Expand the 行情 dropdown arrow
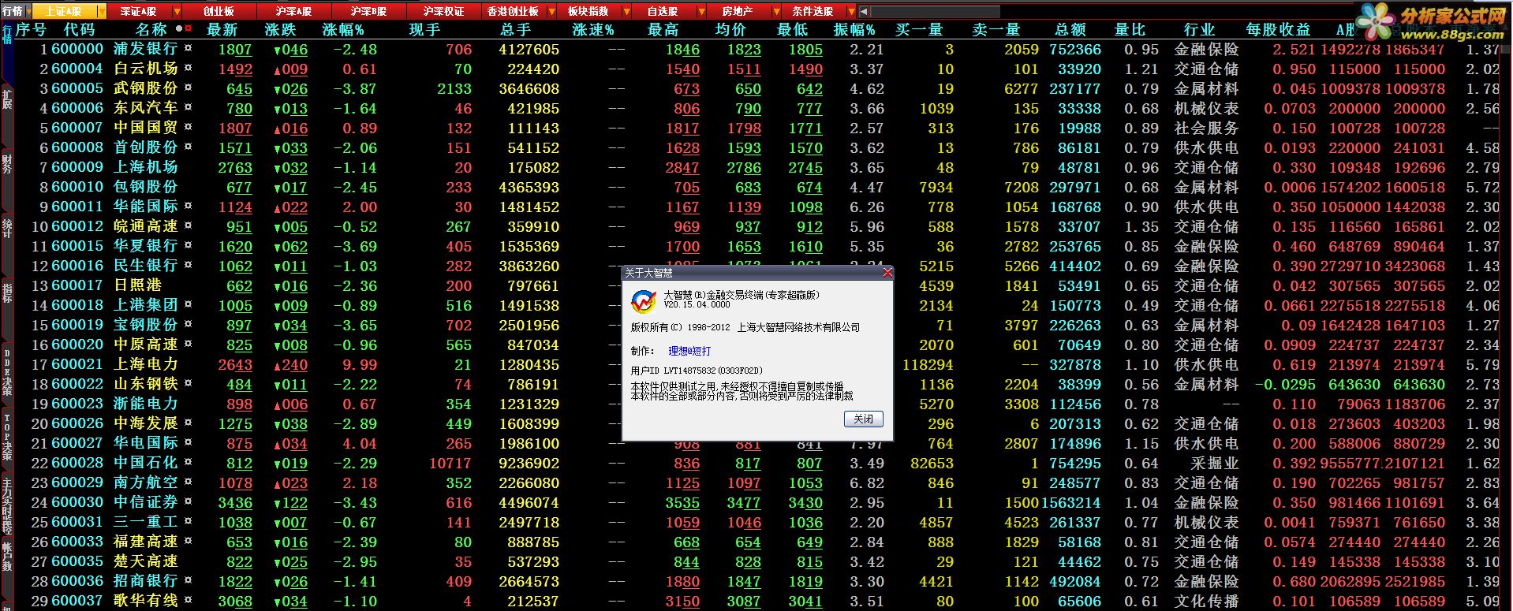The height and width of the screenshot is (611, 1513). coord(28,11)
